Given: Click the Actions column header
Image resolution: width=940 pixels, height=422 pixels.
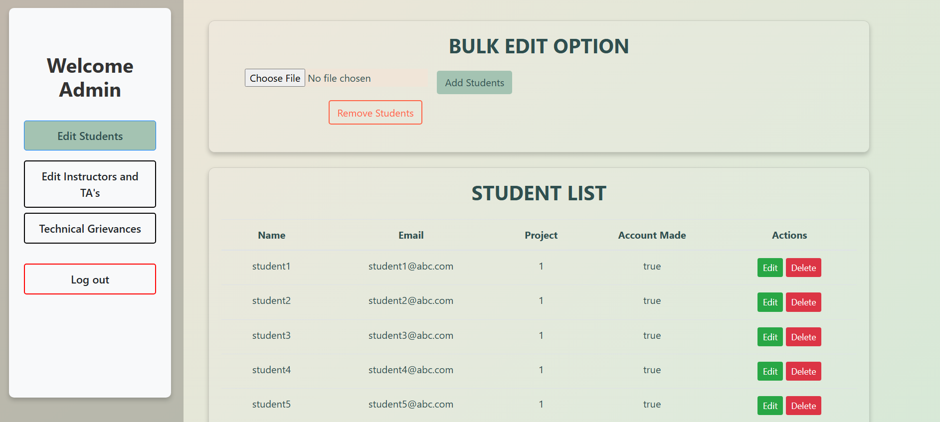Looking at the screenshot, I should (789, 235).
